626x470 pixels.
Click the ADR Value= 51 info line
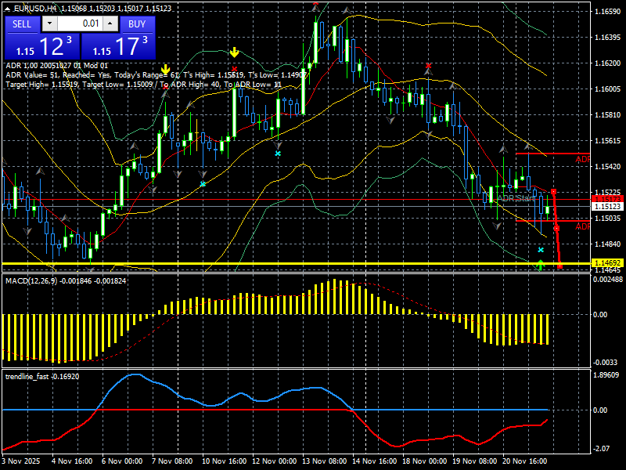[x=156, y=74]
